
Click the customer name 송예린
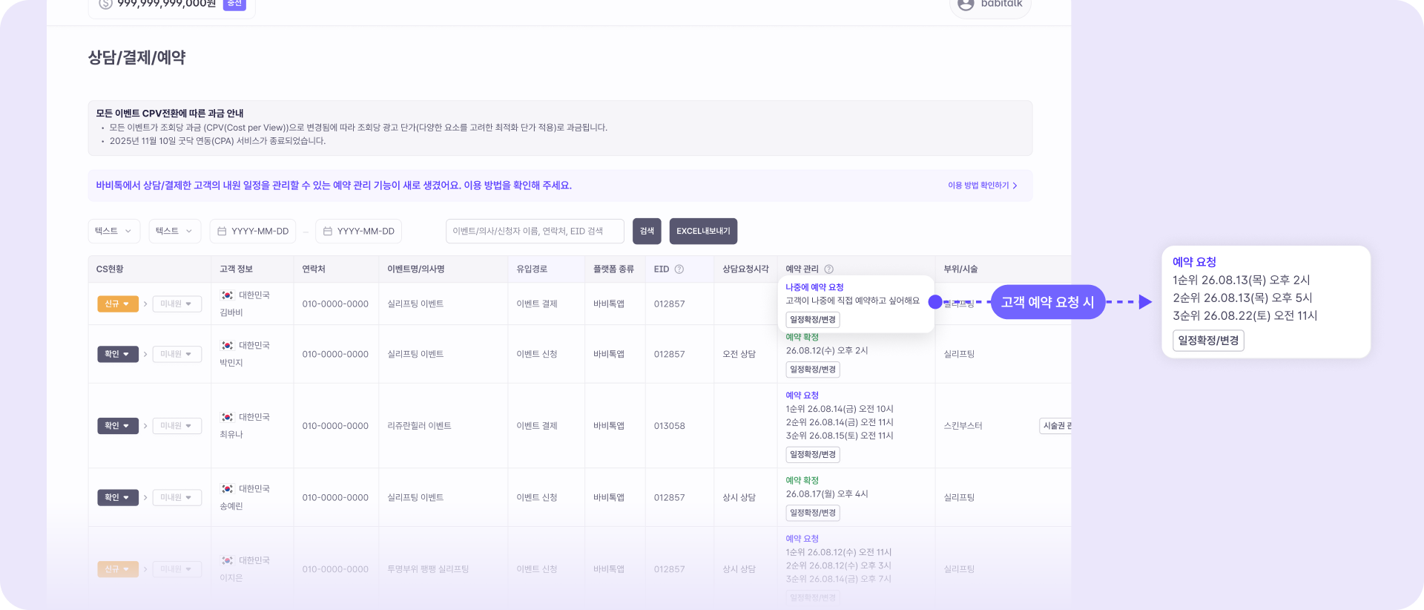tap(231, 507)
